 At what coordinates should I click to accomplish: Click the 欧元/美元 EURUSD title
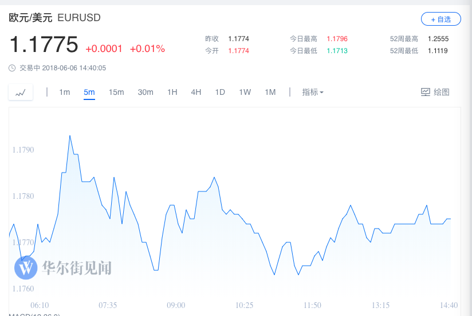click(x=54, y=18)
